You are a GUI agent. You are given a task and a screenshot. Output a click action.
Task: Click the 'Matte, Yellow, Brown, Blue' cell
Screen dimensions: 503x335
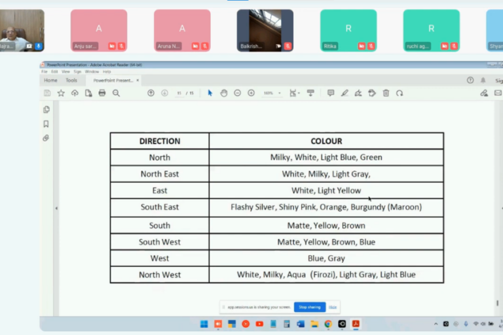(x=326, y=241)
